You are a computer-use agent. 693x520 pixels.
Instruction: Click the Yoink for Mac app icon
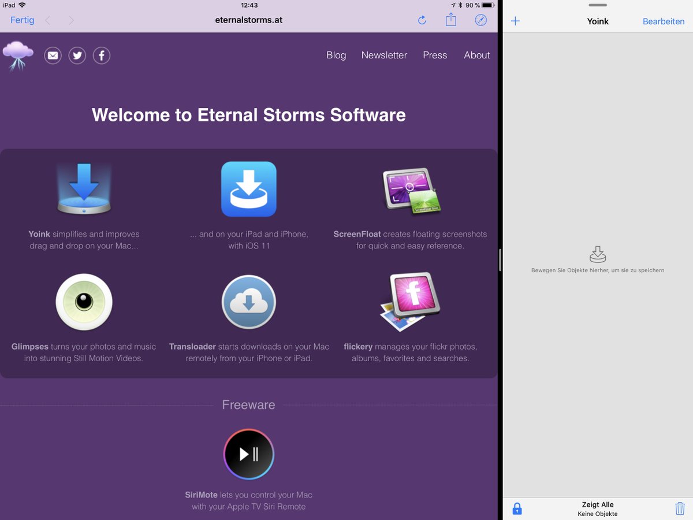coord(84,189)
